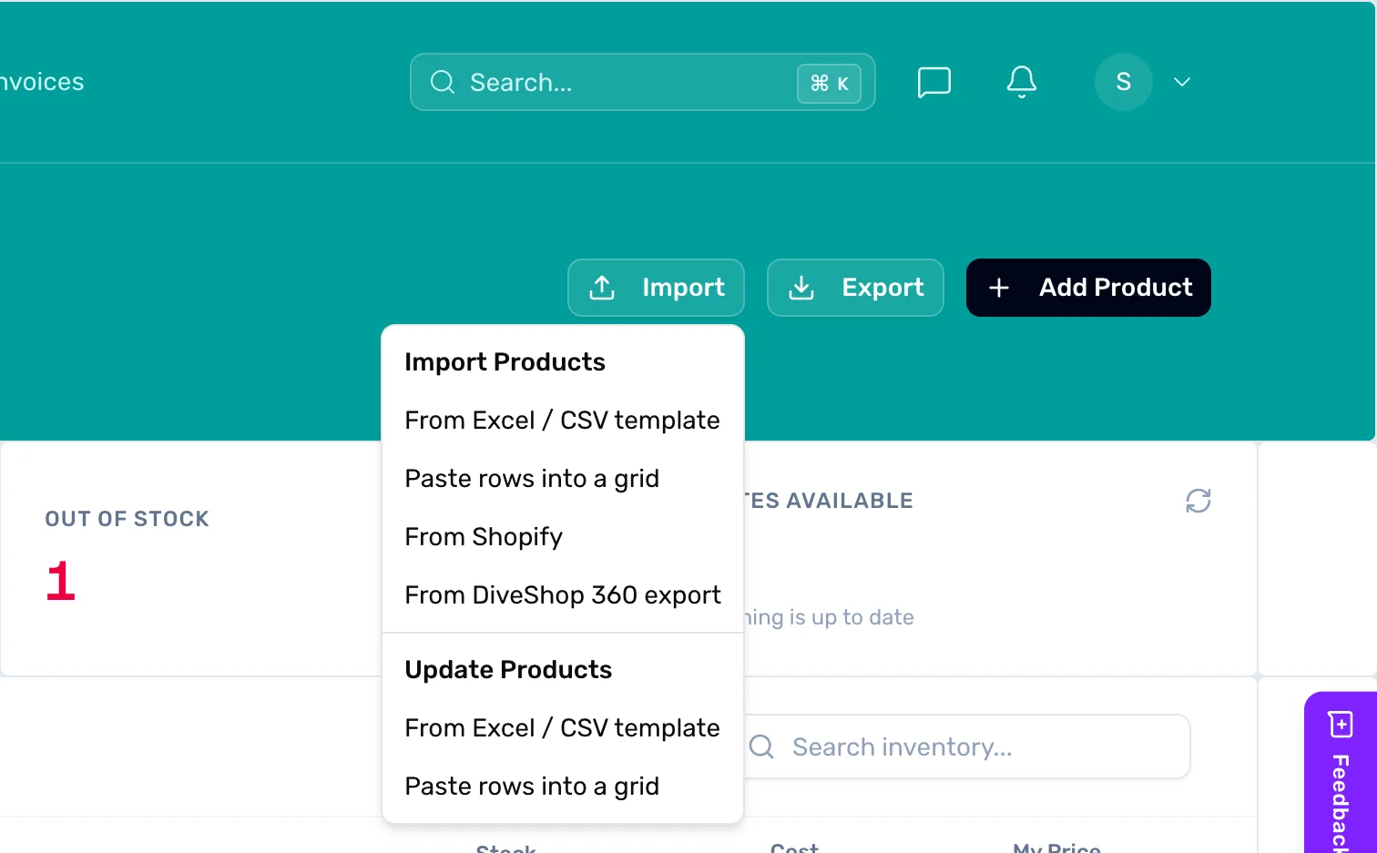Click the Export button

855,288
